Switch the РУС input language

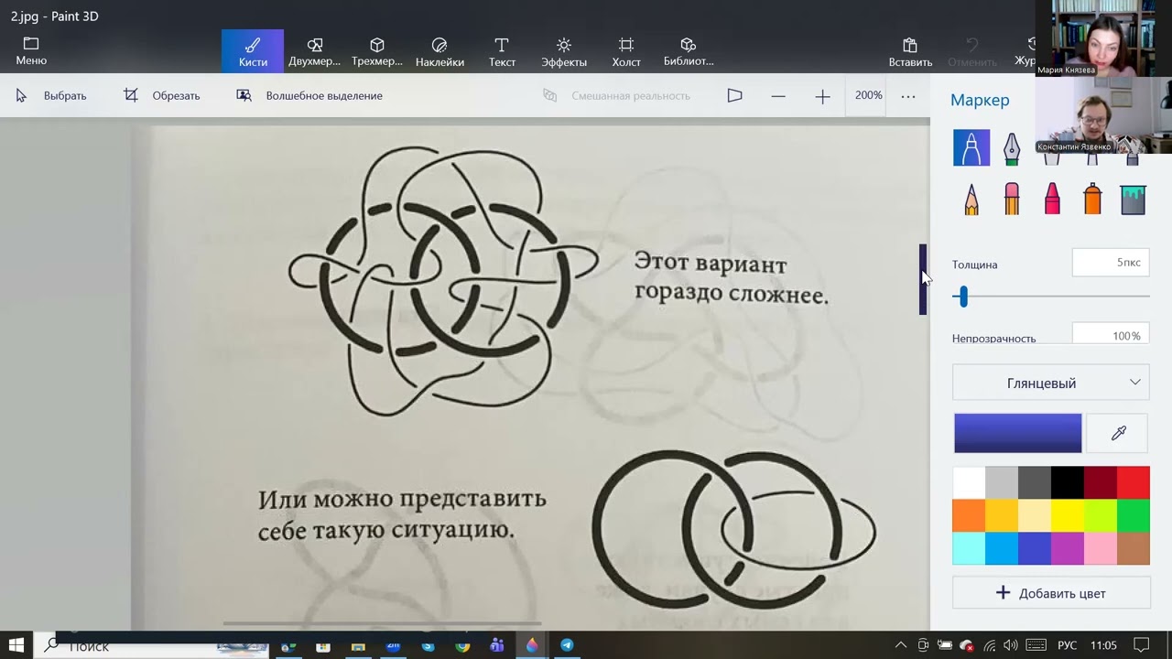[1067, 645]
